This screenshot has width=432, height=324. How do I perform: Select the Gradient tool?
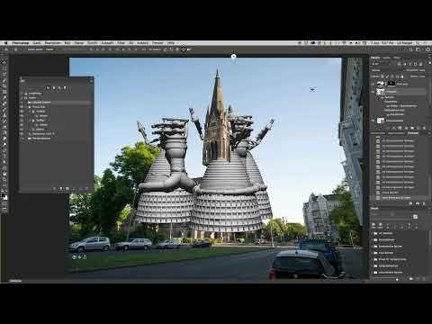click(x=4, y=132)
